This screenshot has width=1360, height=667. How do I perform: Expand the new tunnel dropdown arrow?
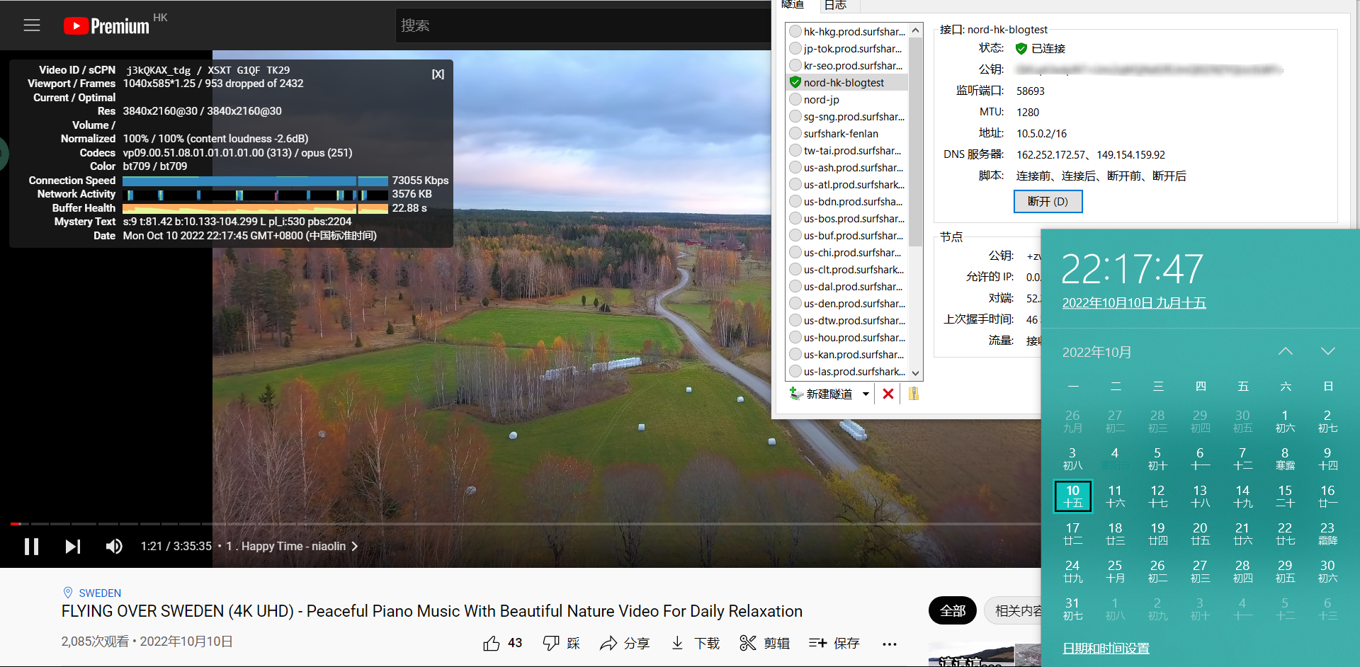tap(866, 394)
